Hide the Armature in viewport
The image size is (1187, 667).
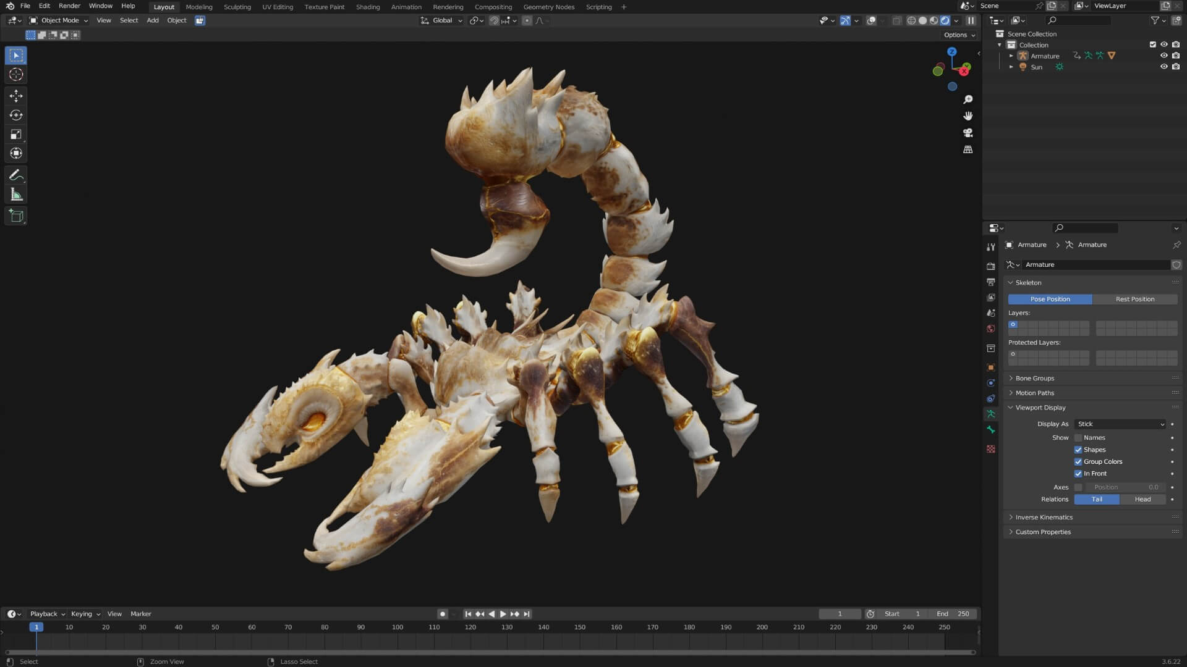point(1164,56)
